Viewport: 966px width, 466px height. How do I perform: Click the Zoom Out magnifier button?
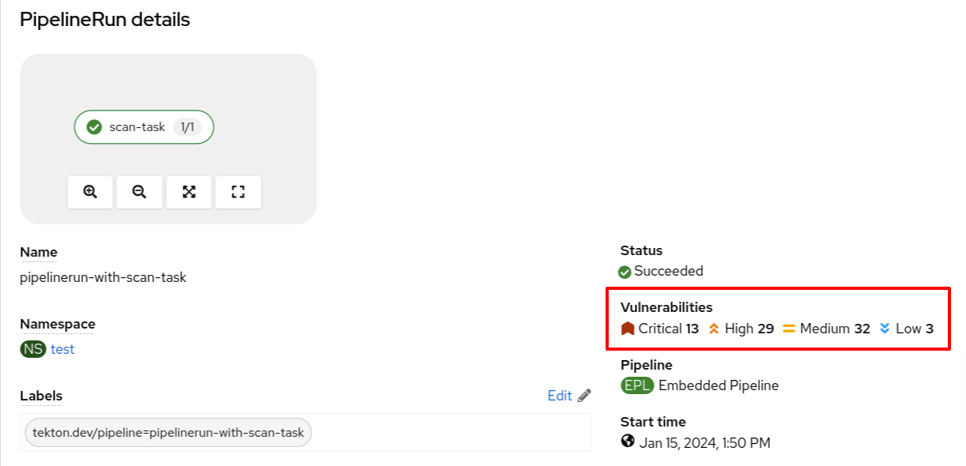(139, 192)
